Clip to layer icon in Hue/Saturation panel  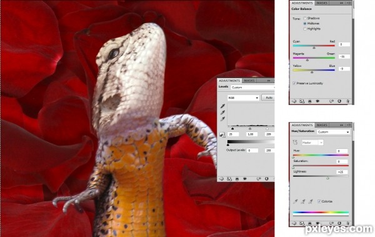coord(310,224)
